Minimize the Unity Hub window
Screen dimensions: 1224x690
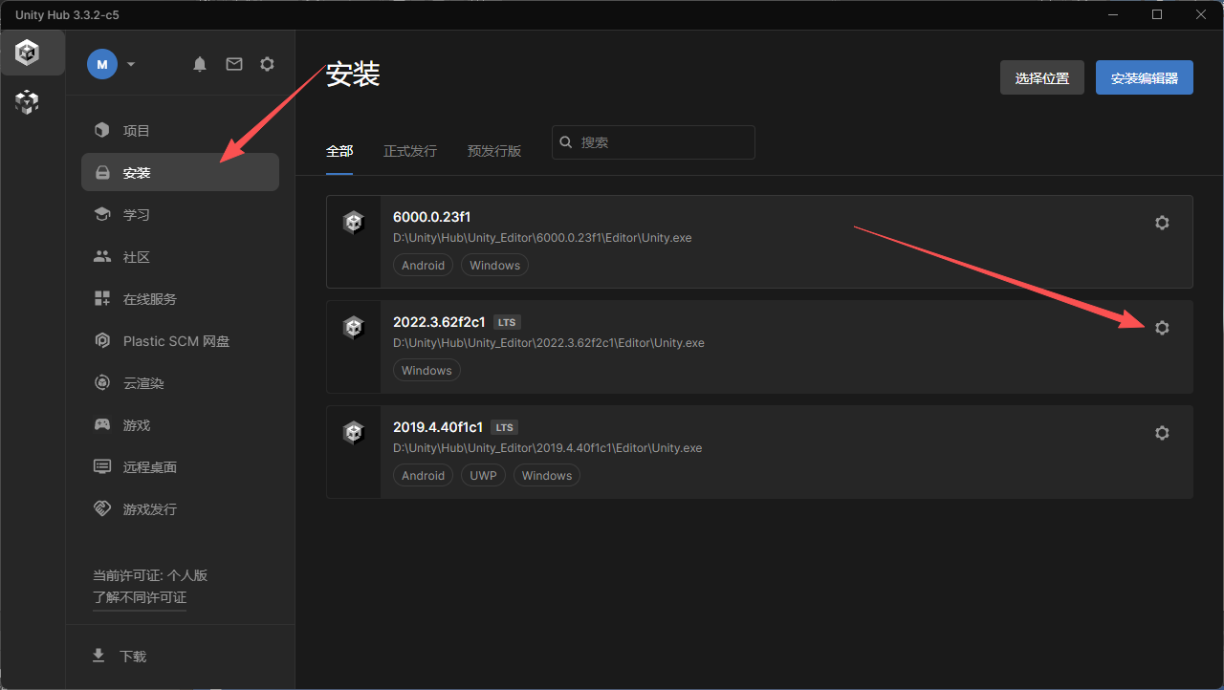click(x=1113, y=14)
